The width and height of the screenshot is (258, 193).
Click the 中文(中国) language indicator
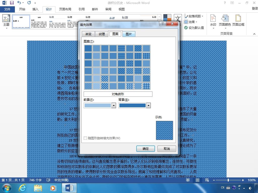pyautogui.click(x=61, y=180)
